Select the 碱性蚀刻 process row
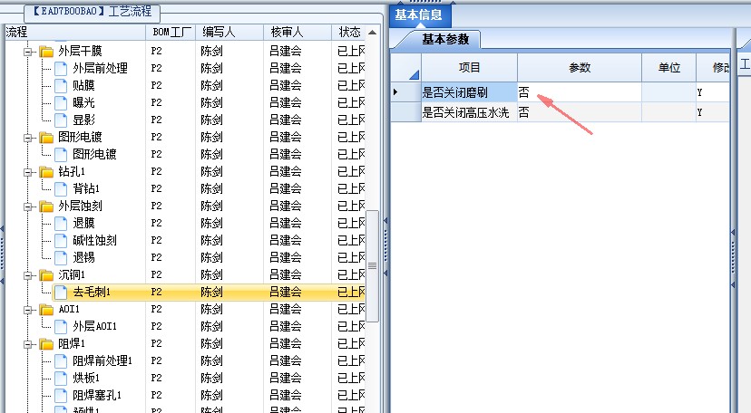Image resolution: width=751 pixels, height=413 pixels. coord(209,240)
